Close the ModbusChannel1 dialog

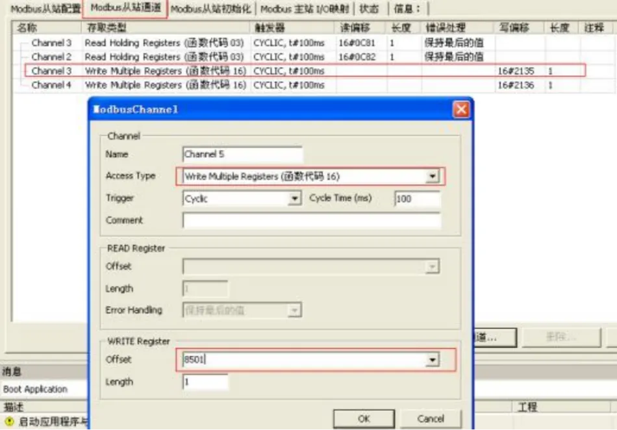(x=461, y=109)
